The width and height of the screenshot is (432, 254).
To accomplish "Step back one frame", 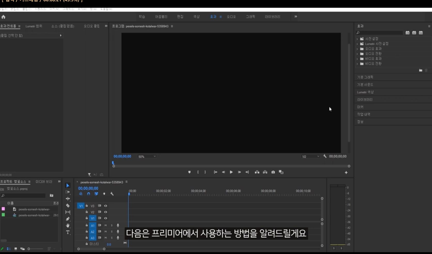I will click(x=223, y=172).
